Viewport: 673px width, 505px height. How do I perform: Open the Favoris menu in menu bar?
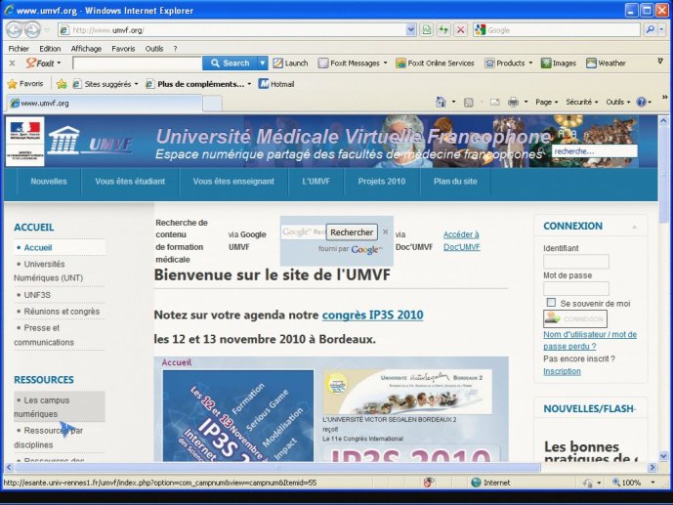click(123, 49)
